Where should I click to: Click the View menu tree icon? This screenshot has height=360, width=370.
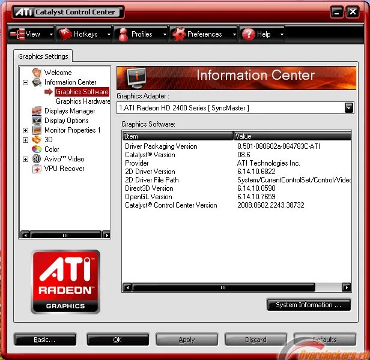(x=17, y=34)
